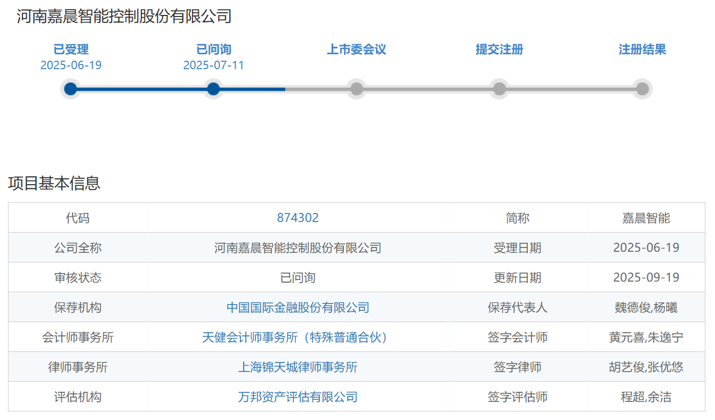Open the 上海锦天城律师事务所 law firm link
This screenshot has height=420, width=715.
(298, 367)
